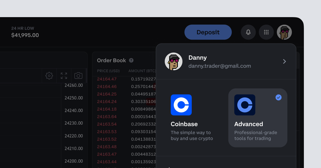Click the Deposit button

[208, 32]
